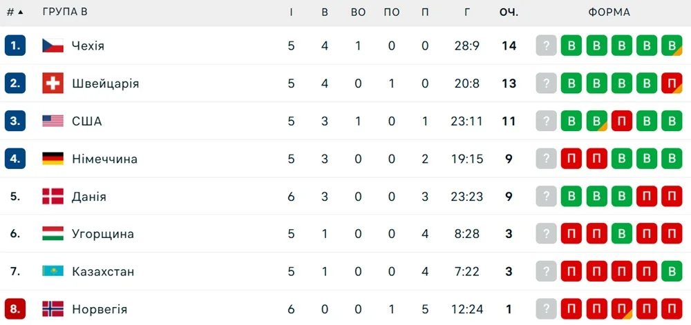Click the Czech Republic flag icon
Screen dimensions: 691x325
coord(53,46)
